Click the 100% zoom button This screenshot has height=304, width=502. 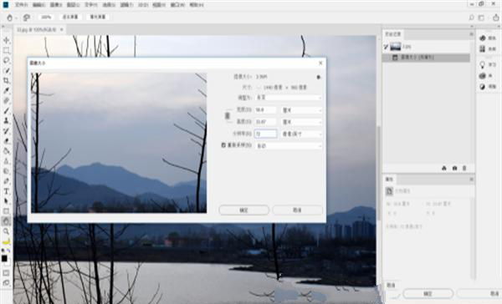pos(46,17)
